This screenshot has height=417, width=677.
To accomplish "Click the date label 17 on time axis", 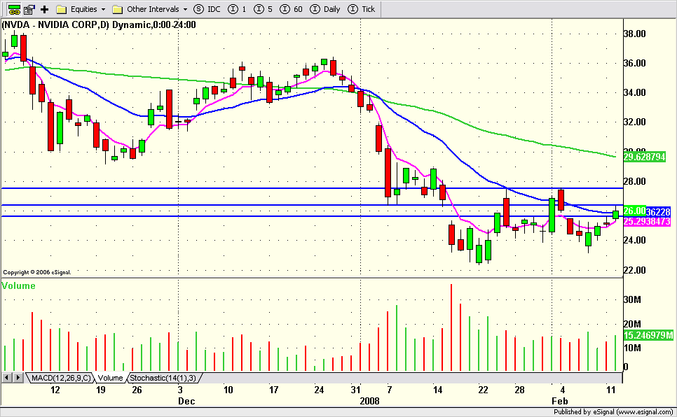I will click(274, 390).
